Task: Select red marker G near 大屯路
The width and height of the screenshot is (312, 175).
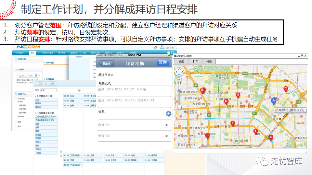Action: pyautogui.click(x=238, y=95)
